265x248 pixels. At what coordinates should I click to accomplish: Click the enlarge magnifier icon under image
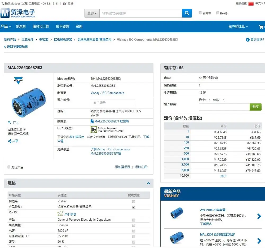(9, 122)
